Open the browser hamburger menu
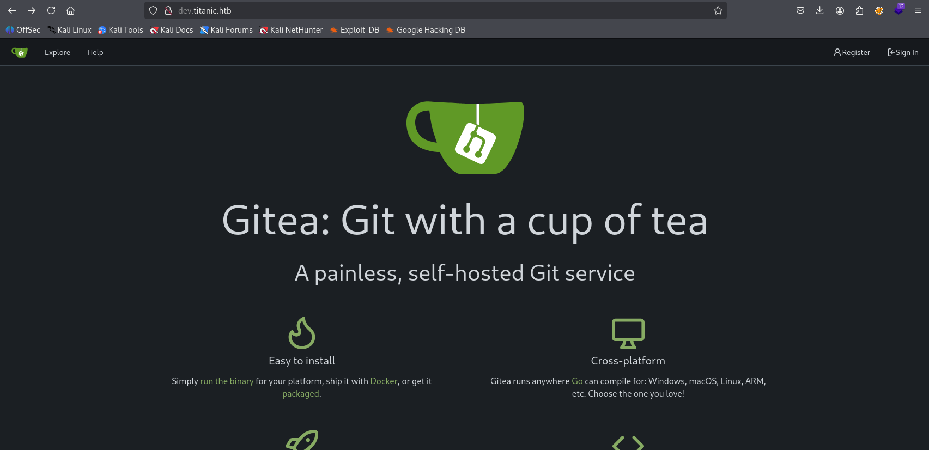 pos(918,10)
